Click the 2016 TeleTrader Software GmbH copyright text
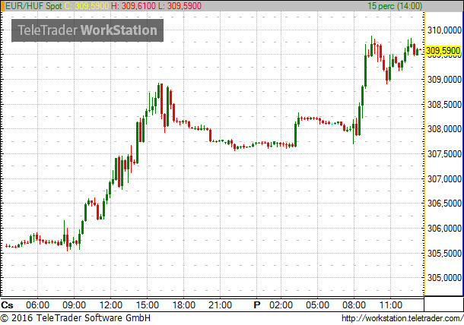This screenshot has height=325, width=464. pos(75,318)
